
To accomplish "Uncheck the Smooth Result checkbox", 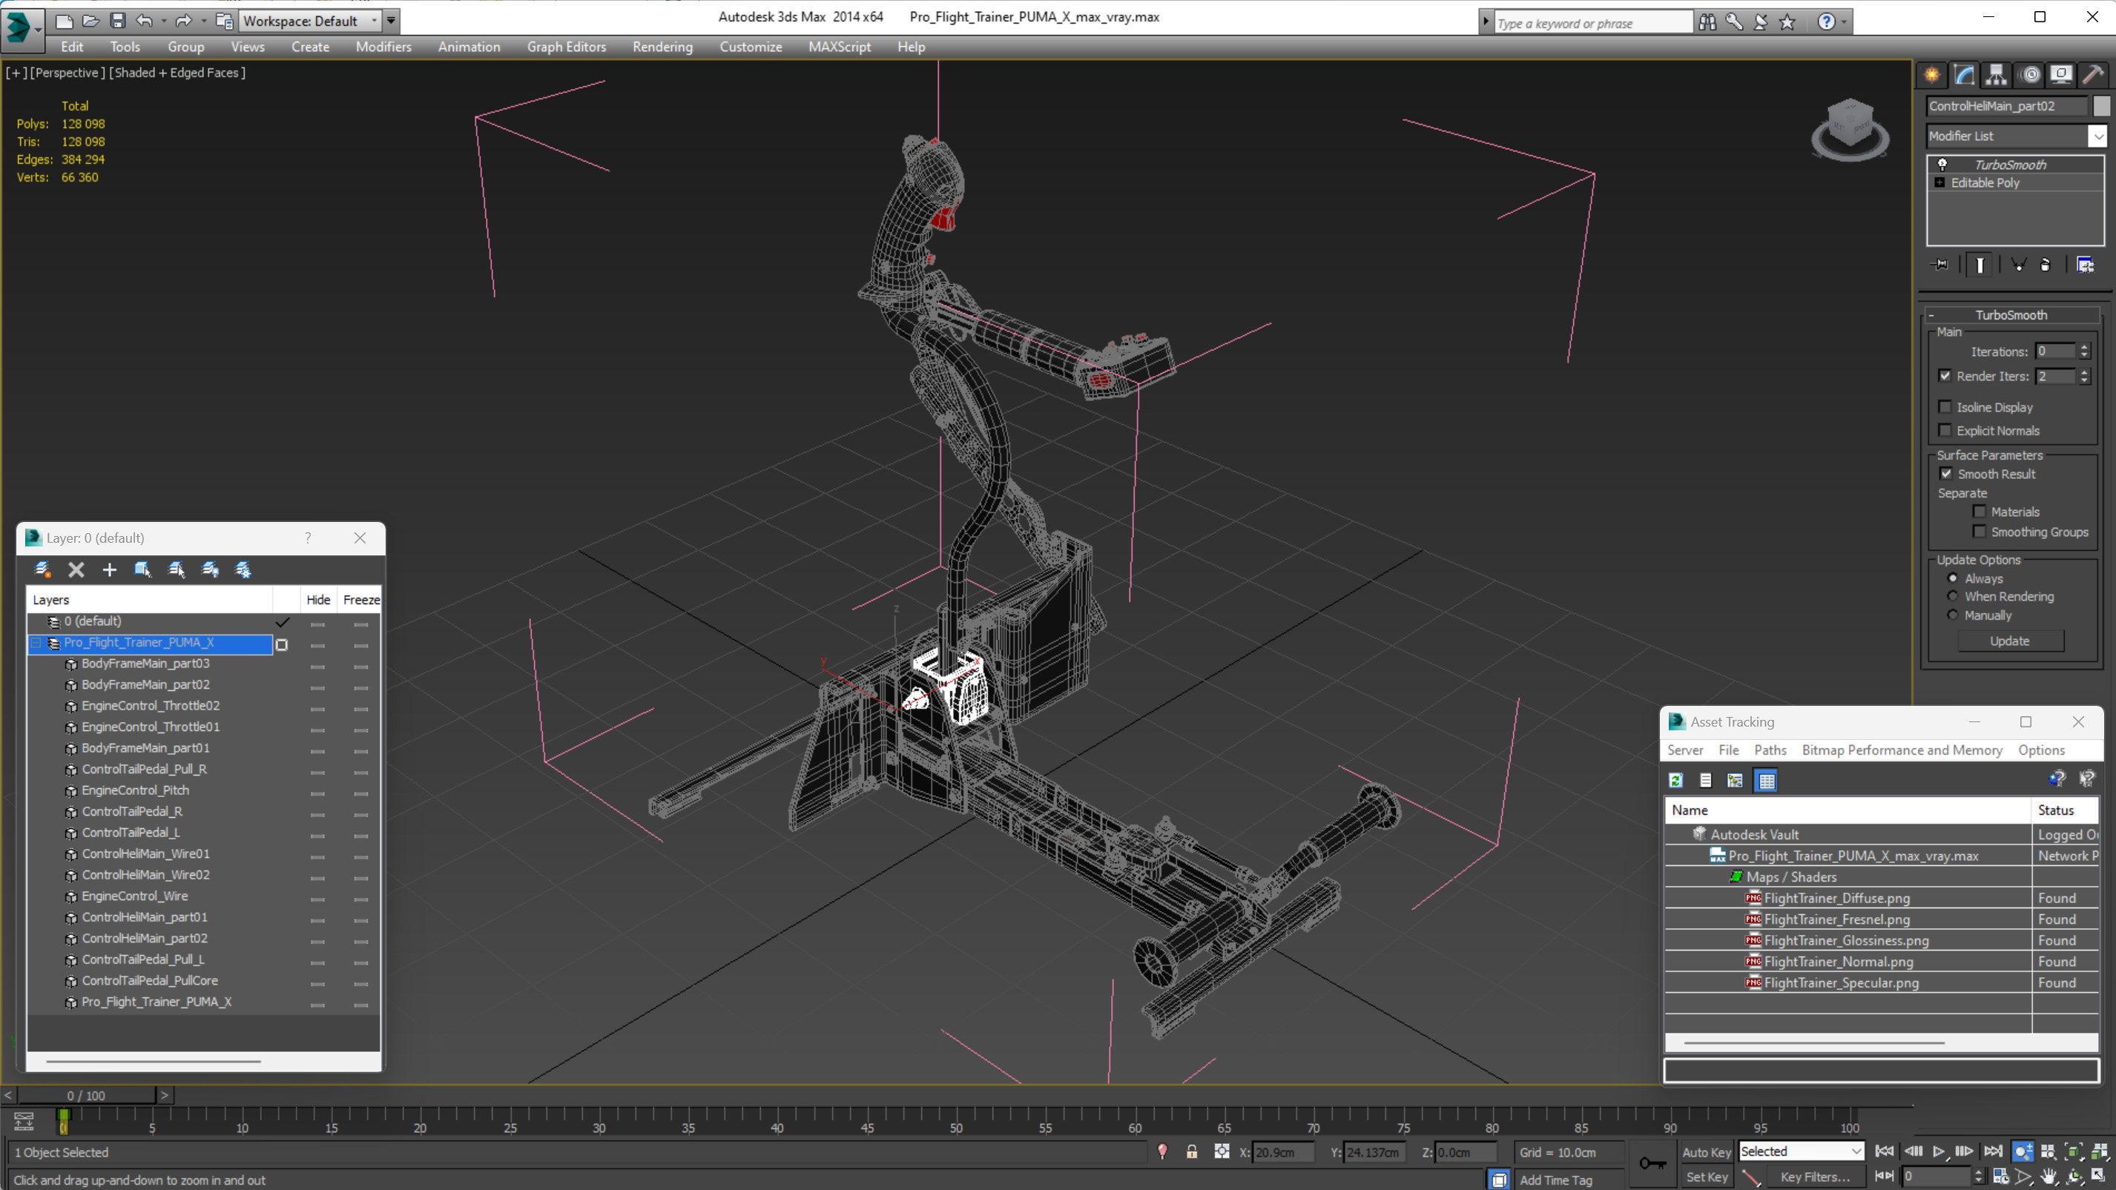I will click(1946, 474).
